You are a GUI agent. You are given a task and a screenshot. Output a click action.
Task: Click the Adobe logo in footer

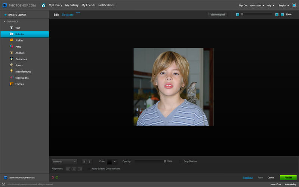point(3,184)
